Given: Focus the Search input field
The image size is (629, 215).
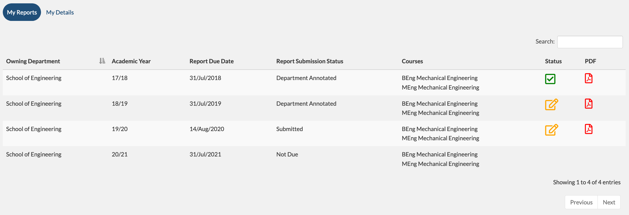Looking at the screenshot, I should coord(590,42).
